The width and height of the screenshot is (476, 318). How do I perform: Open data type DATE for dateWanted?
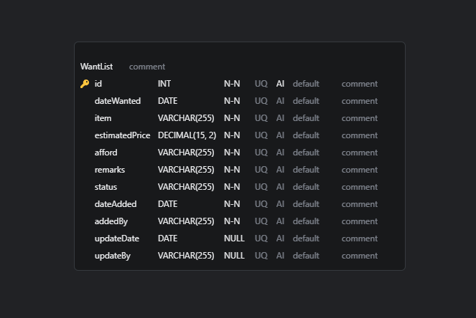coord(167,101)
